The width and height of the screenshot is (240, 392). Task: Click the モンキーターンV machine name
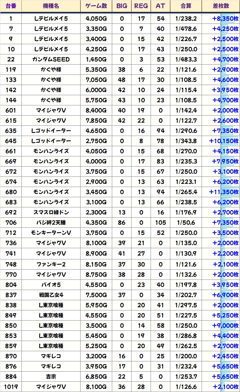point(51,233)
